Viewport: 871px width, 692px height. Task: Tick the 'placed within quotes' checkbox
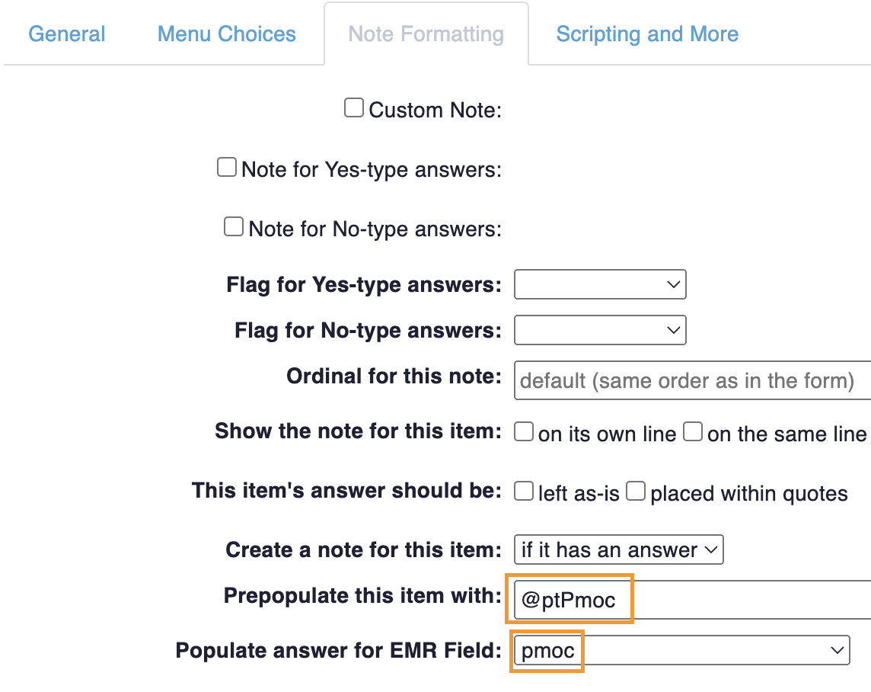pyautogui.click(x=636, y=492)
